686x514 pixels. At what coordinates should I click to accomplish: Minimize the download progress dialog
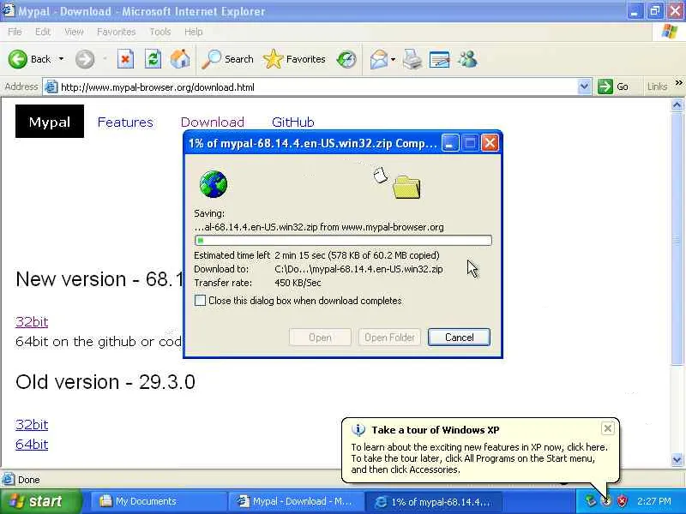coord(449,143)
